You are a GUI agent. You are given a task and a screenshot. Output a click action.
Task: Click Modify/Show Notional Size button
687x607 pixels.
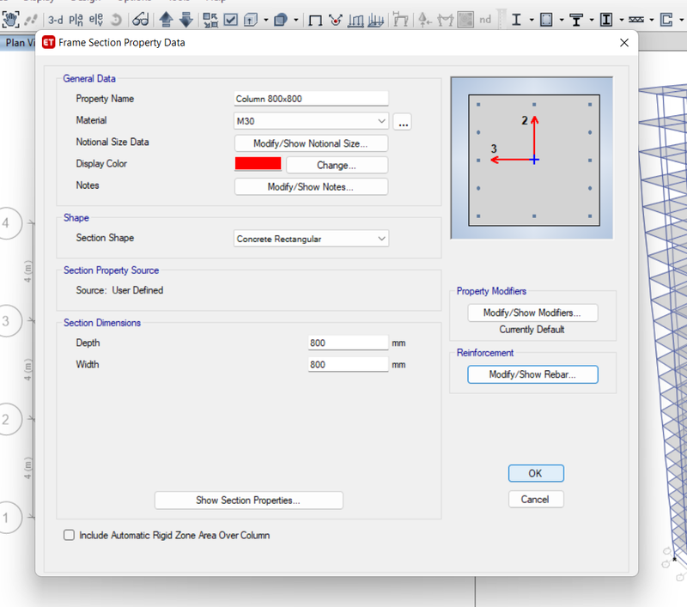[311, 143]
